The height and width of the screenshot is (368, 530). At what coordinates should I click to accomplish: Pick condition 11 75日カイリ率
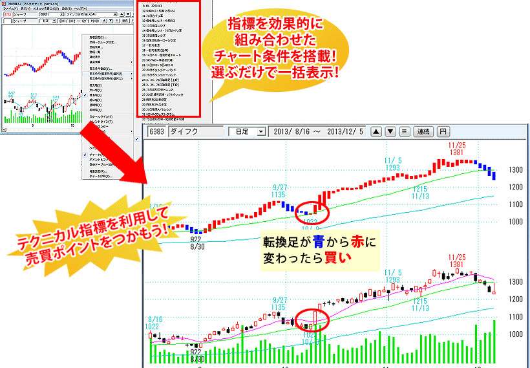click(153, 16)
